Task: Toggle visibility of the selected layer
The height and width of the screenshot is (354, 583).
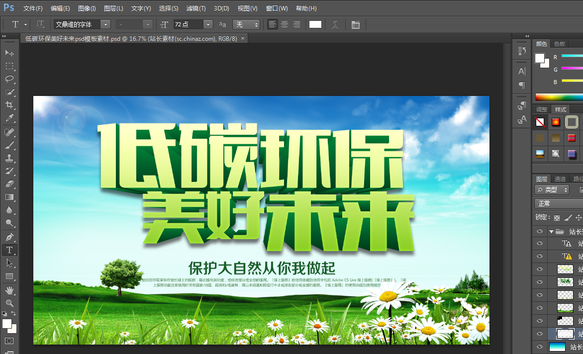Action: coord(540,334)
